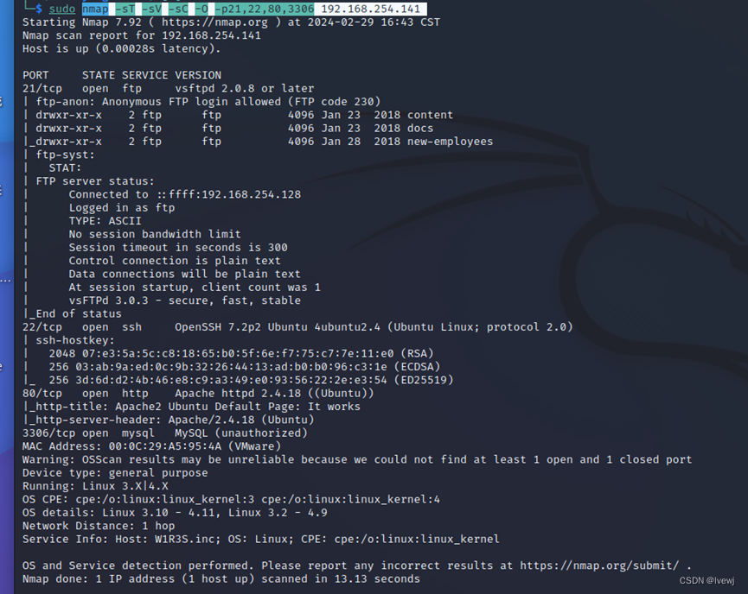This screenshot has width=748, height=594.
Task: Click 'Control connection is plain text' line
Action: [175, 261]
